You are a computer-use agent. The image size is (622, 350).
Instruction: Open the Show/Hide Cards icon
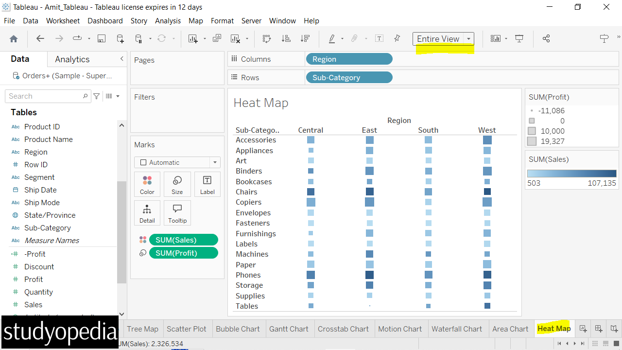point(496,39)
